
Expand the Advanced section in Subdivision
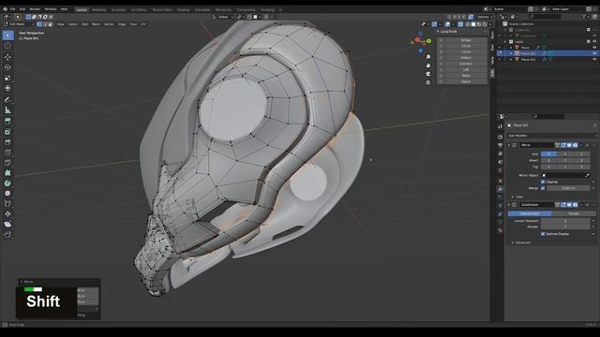(522, 242)
